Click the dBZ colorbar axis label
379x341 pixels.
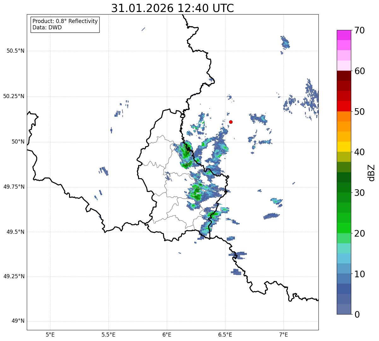tap(371, 172)
